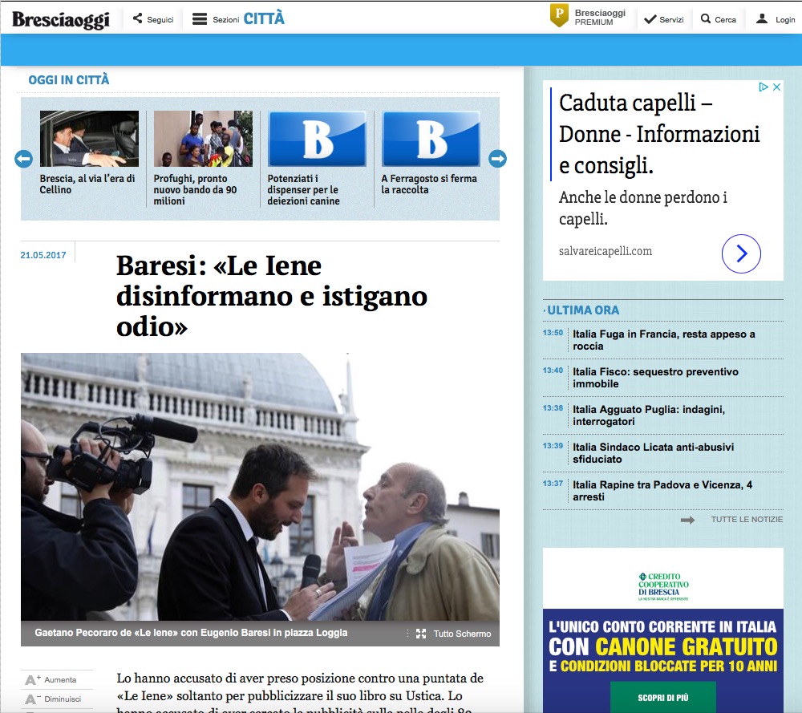Screen dimensions: 802x713
Task: Click the Bresciaoggi Premium badge
Action: pyautogui.click(x=559, y=16)
